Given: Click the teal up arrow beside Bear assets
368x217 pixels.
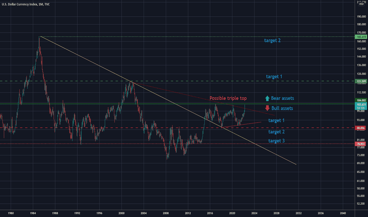Looking at the screenshot, I should coord(267,98).
